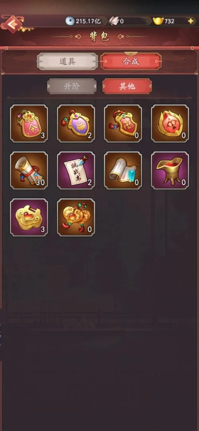This screenshot has width=199, height=431.
Task: Switch to the 道具 tab
Action: point(67,61)
